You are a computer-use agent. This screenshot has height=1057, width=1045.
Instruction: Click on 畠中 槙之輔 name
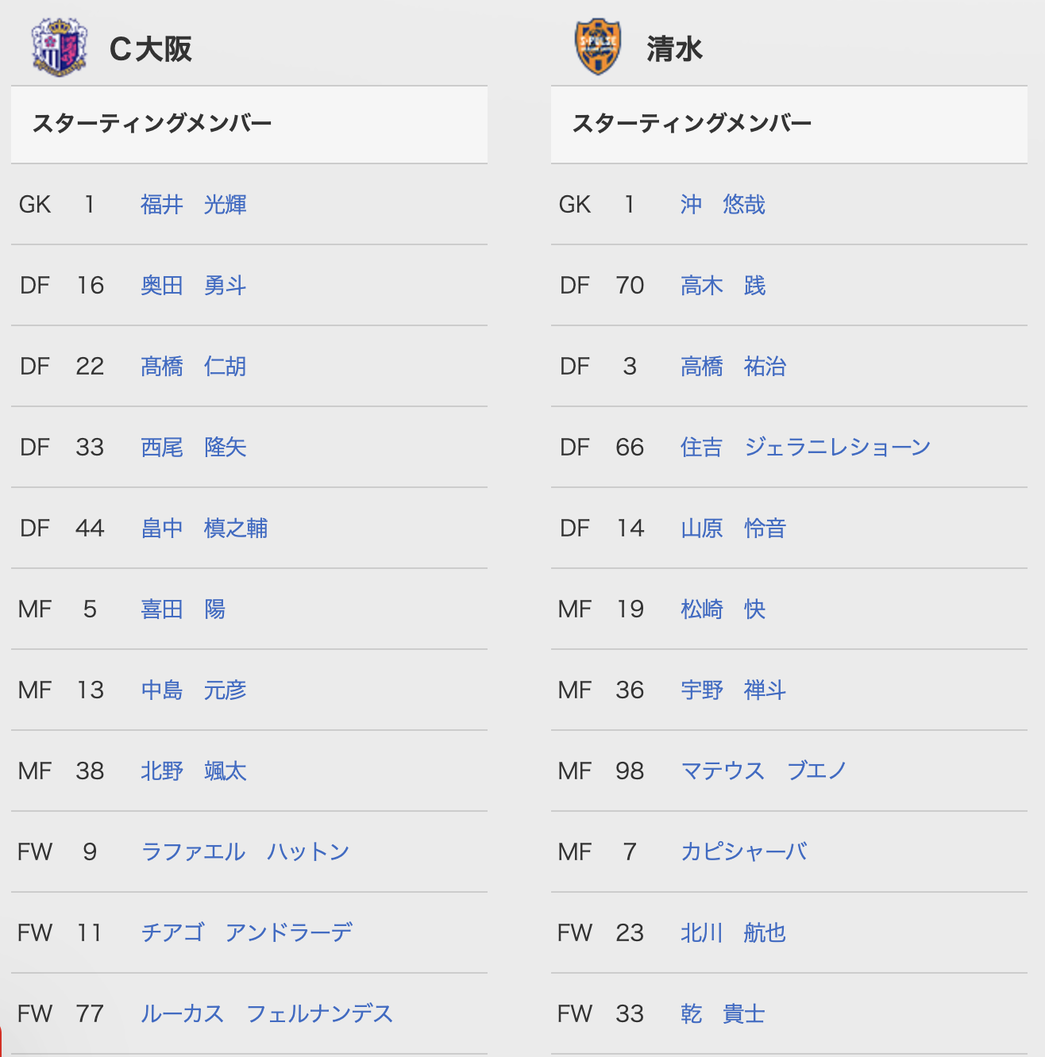(204, 528)
